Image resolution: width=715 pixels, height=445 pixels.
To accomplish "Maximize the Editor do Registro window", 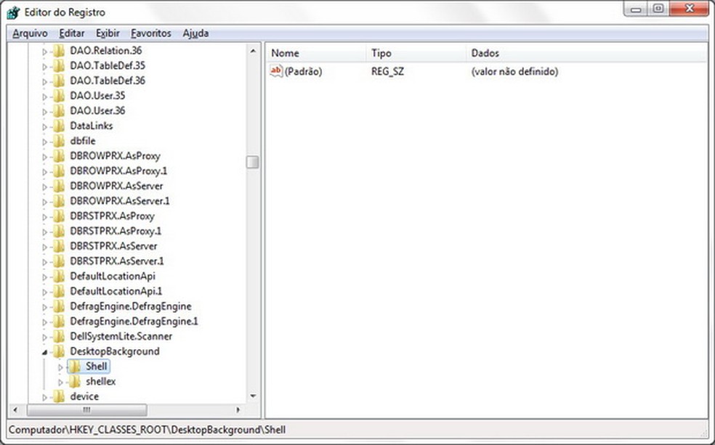I will [x=658, y=9].
